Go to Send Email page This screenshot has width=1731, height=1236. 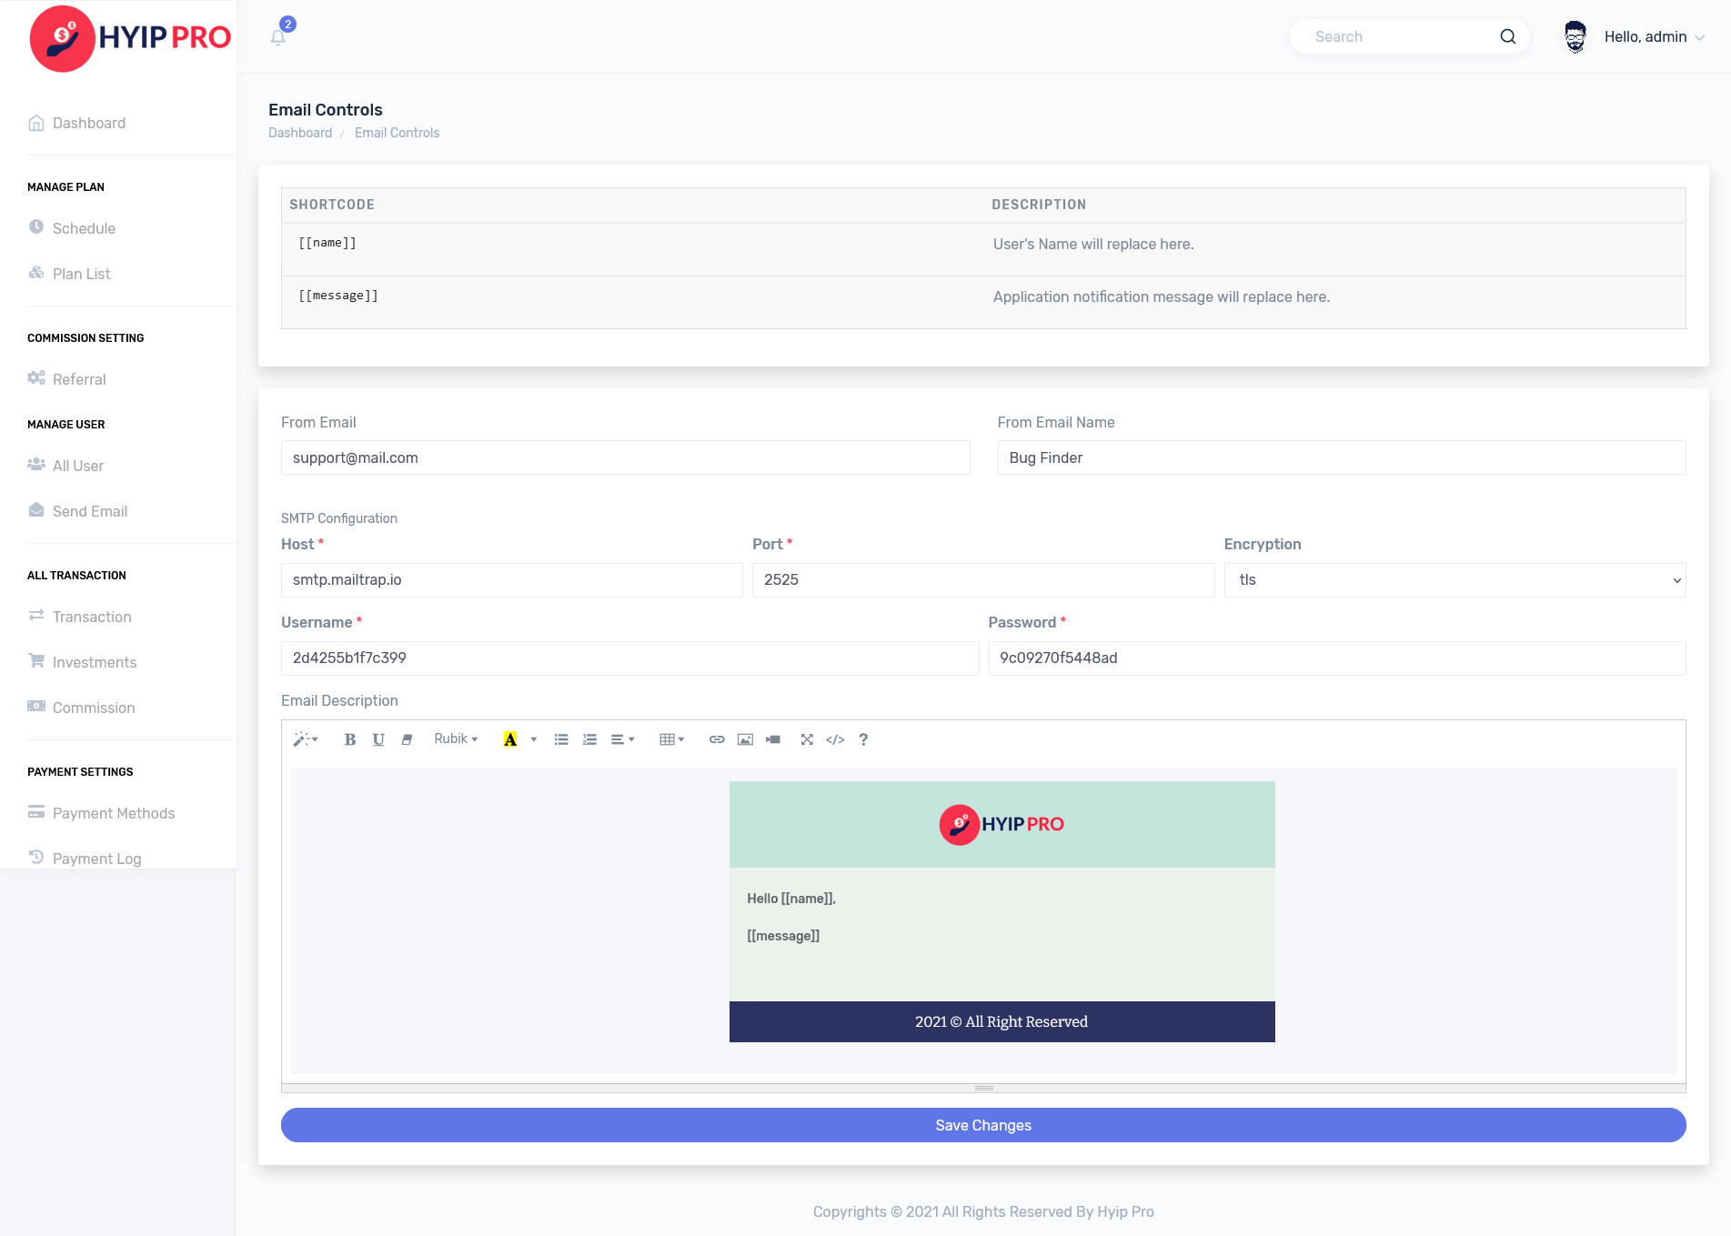pos(89,511)
